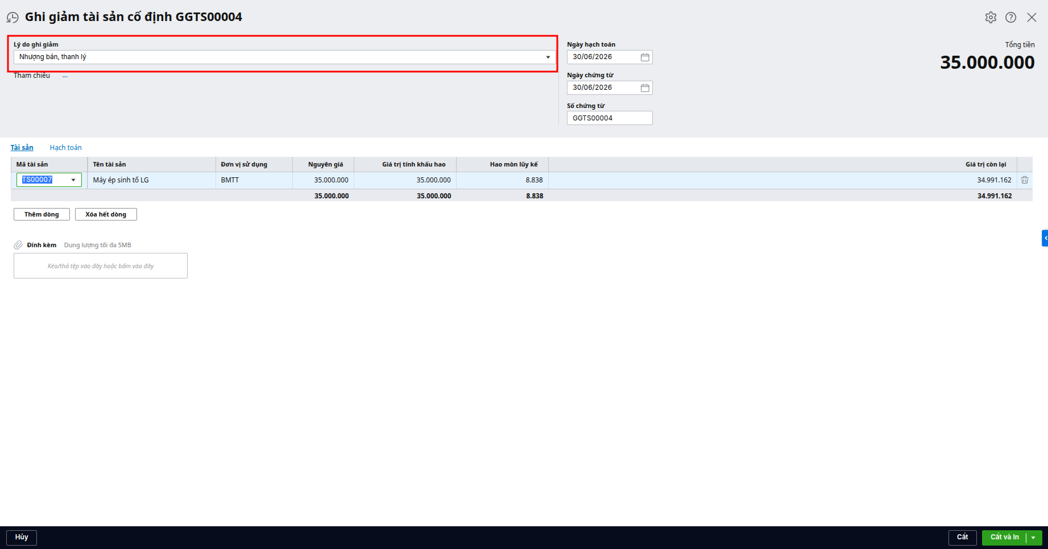This screenshot has width=1048, height=549.
Task: Click the Giá trị tính khấu hao header
Action: click(x=405, y=165)
